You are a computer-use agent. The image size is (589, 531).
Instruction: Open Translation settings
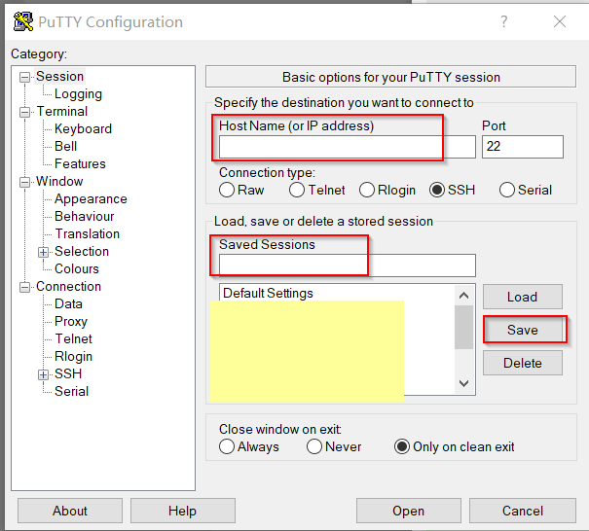88,233
